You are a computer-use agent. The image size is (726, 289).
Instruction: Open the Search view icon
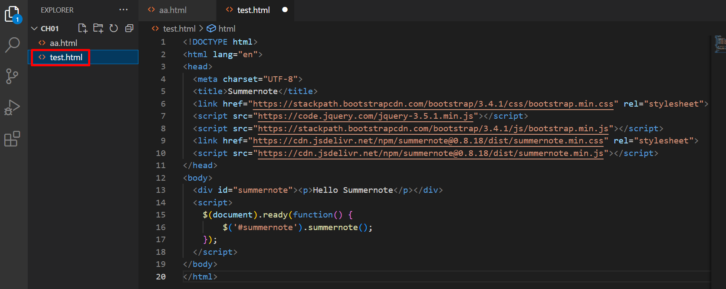coord(12,45)
